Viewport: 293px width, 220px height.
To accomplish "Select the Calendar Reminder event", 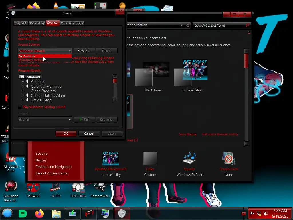I will tap(47, 87).
